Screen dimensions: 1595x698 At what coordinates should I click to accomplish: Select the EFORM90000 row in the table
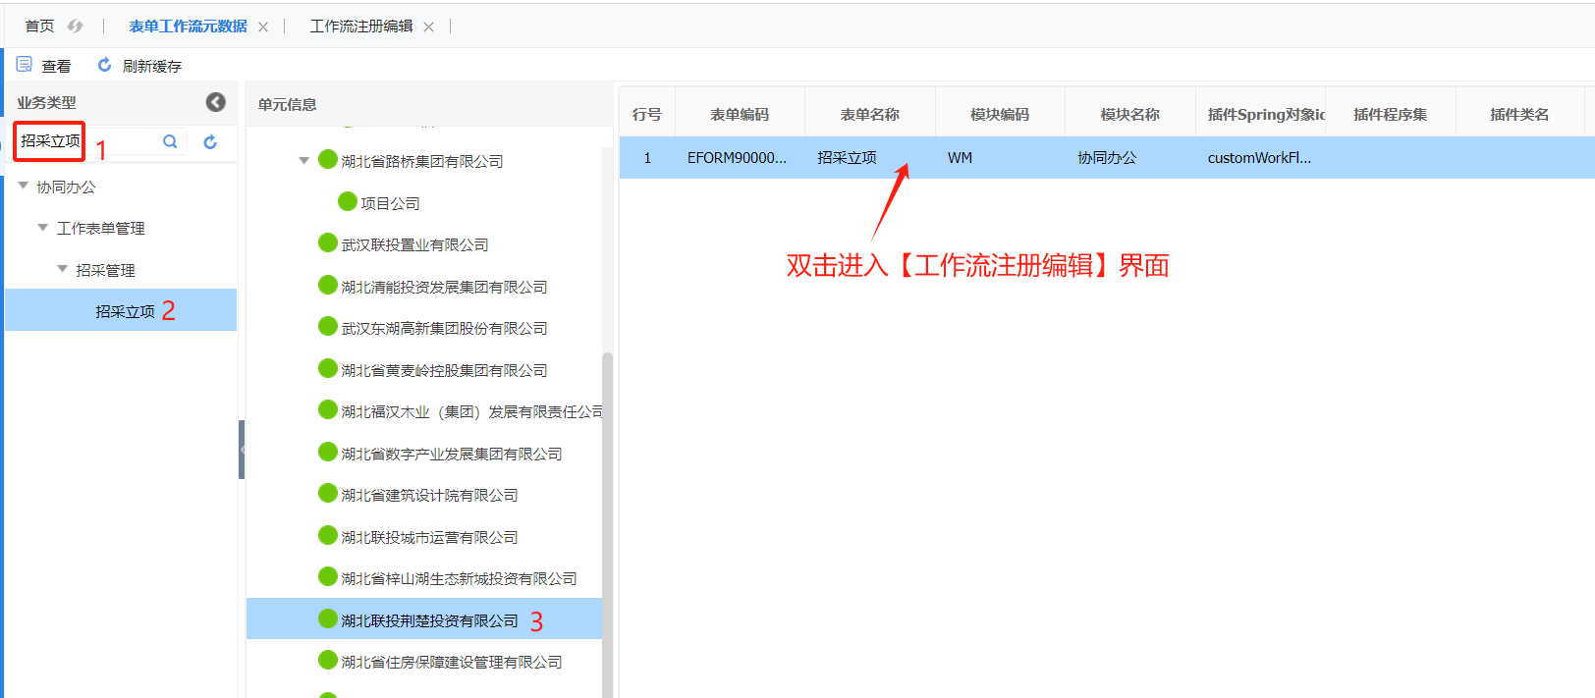point(737,158)
